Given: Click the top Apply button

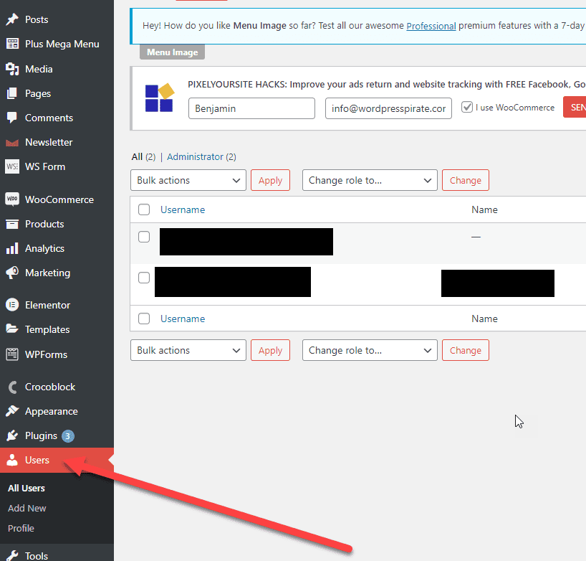Looking at the screenshot, I should [270, 180].
